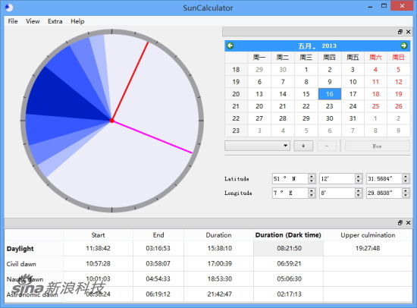
Task: Click the plus button beside location dropdown
Action: pyautogui.click(x=303, y=146)
